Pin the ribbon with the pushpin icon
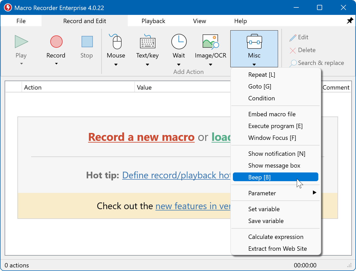Viewport: 356px width, 271px height. point(350,21)
